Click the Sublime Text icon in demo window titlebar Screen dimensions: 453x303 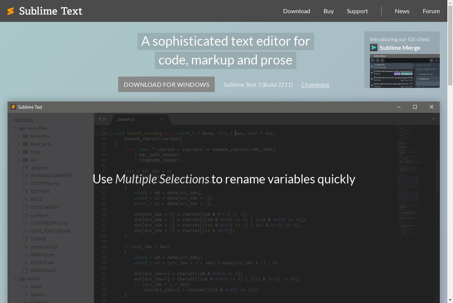coord(13,107)
